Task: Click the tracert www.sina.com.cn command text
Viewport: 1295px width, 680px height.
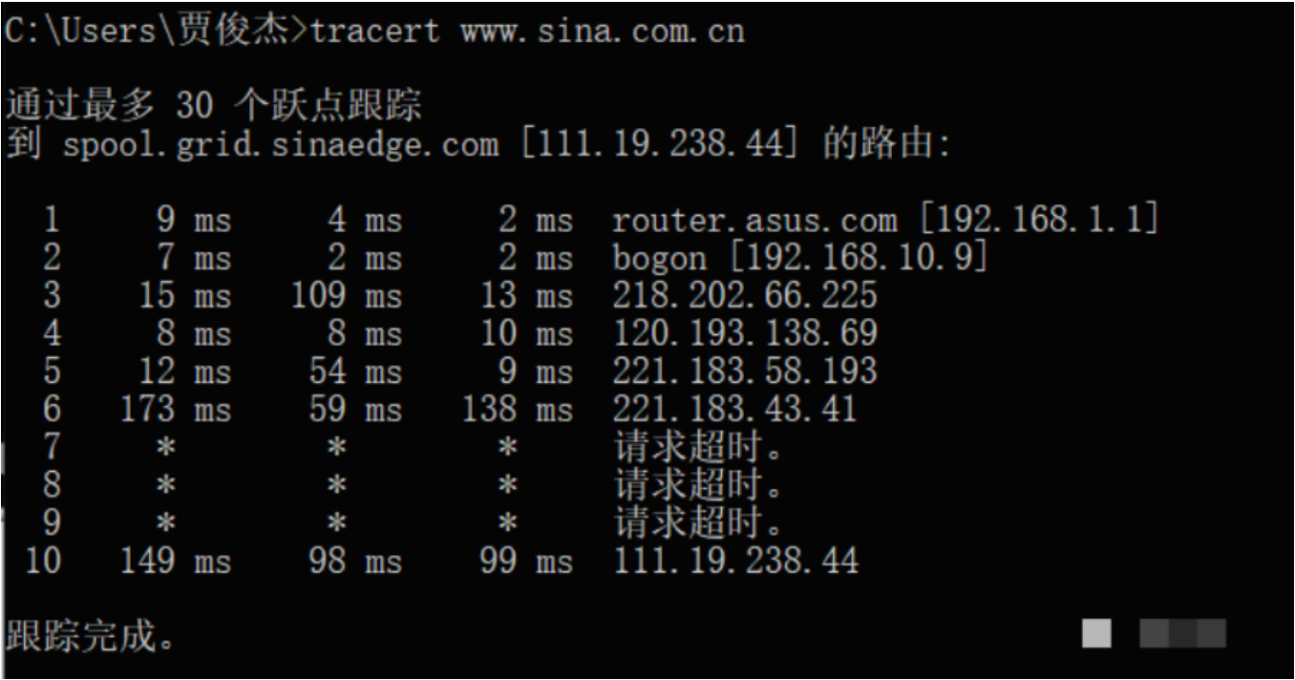Action: [527, 32]
